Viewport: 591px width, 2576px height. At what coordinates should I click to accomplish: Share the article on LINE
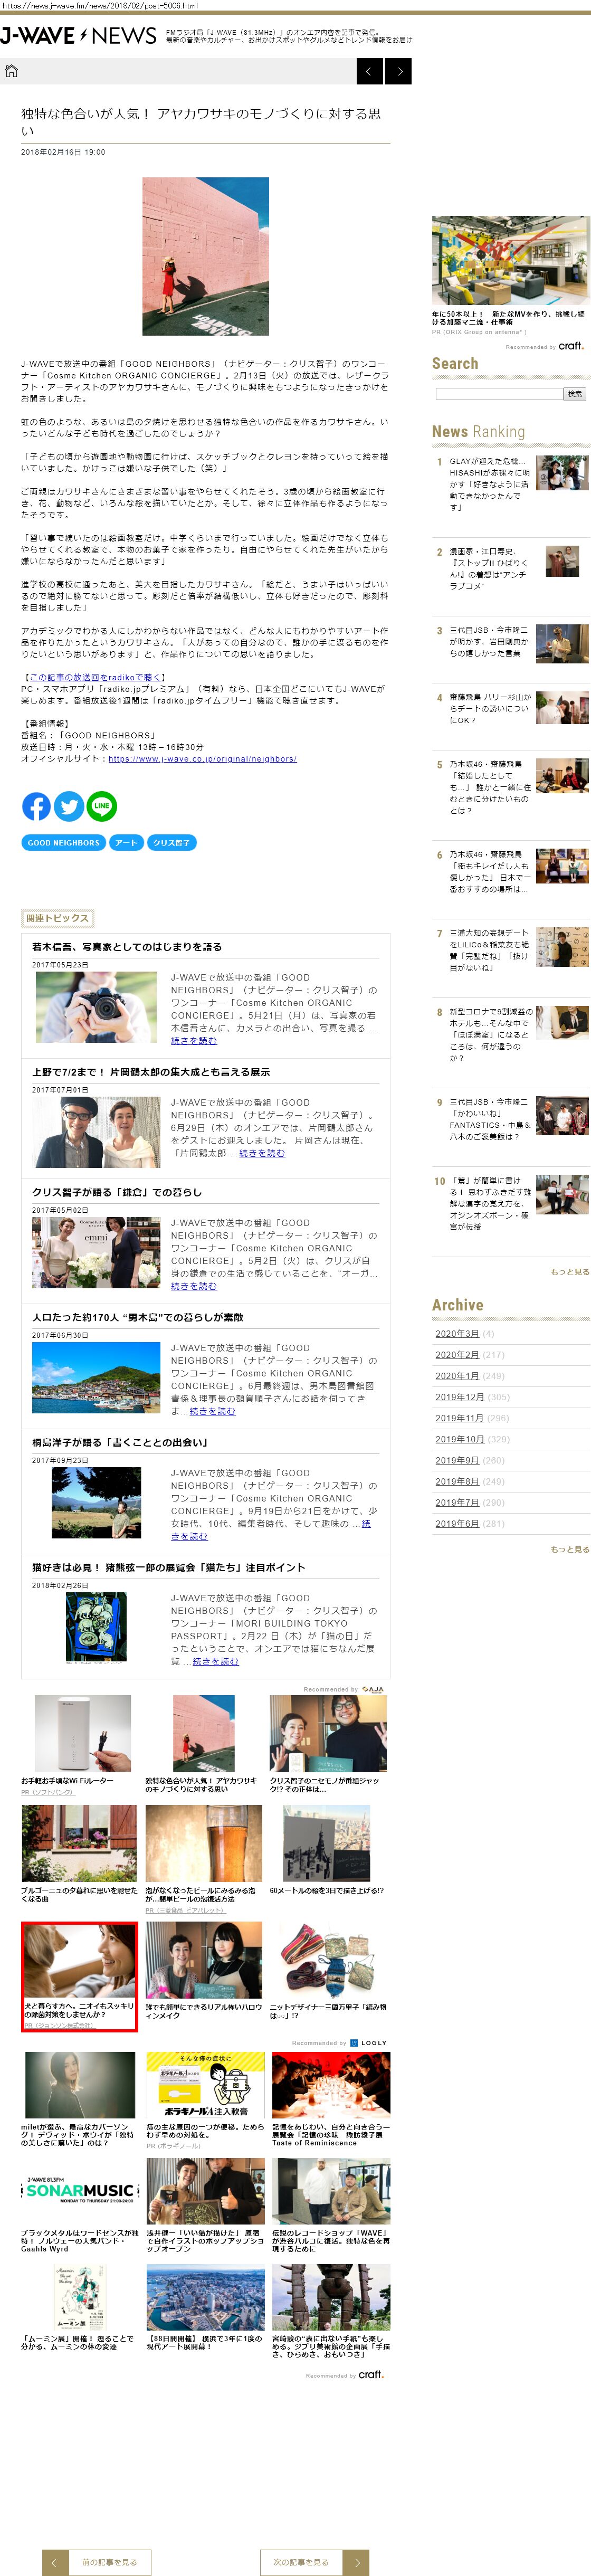(x=102, y=806)
